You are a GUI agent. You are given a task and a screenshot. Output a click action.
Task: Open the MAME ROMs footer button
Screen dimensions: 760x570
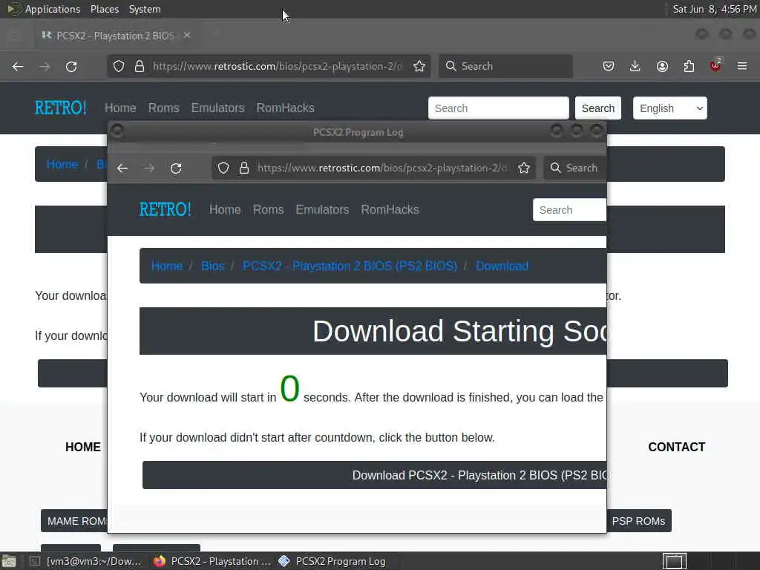tap(74, 520)
